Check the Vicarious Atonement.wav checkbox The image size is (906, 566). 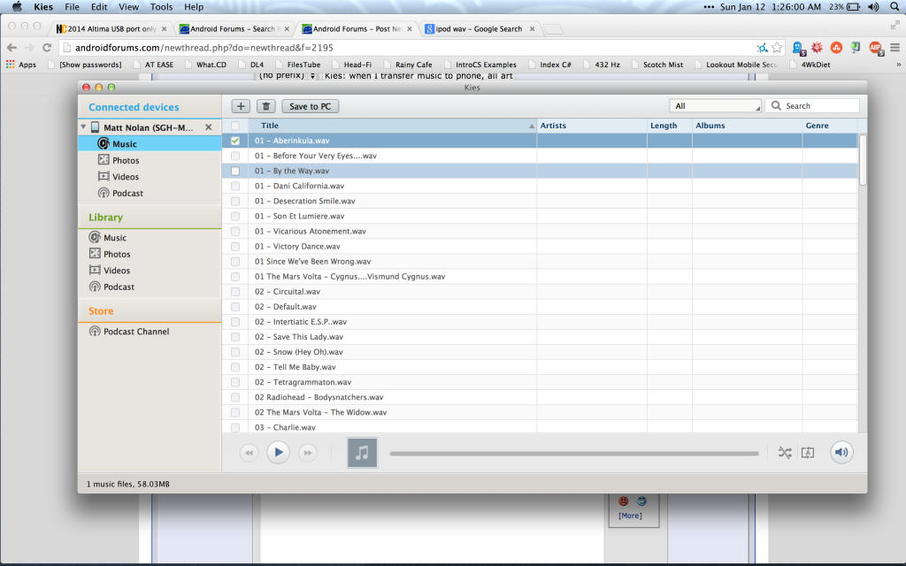[x=235, y=231]
